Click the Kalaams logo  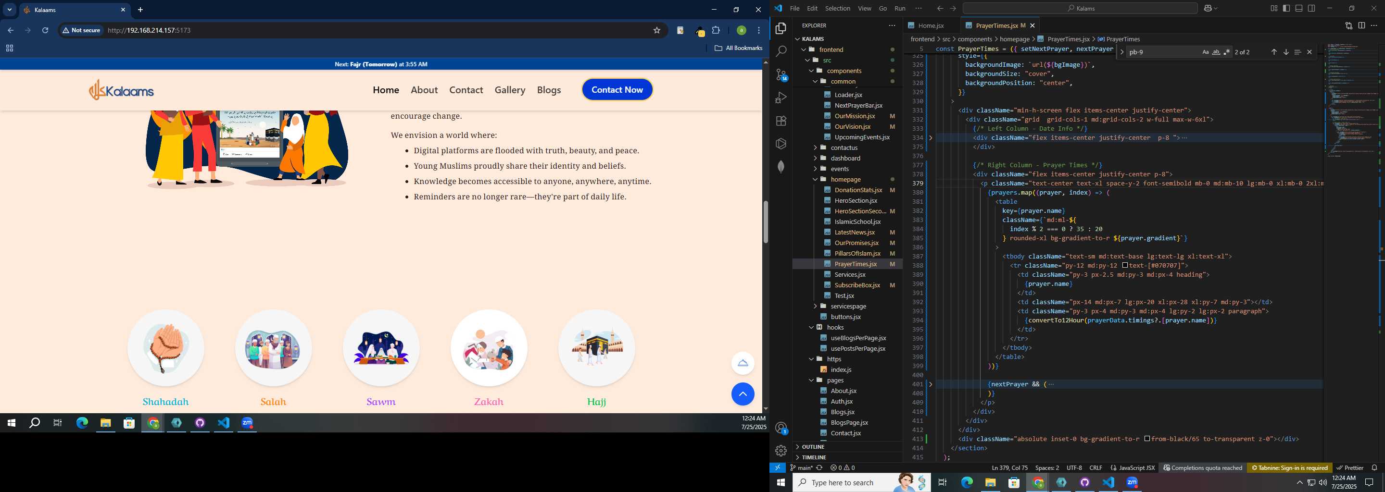click(121, 90)
